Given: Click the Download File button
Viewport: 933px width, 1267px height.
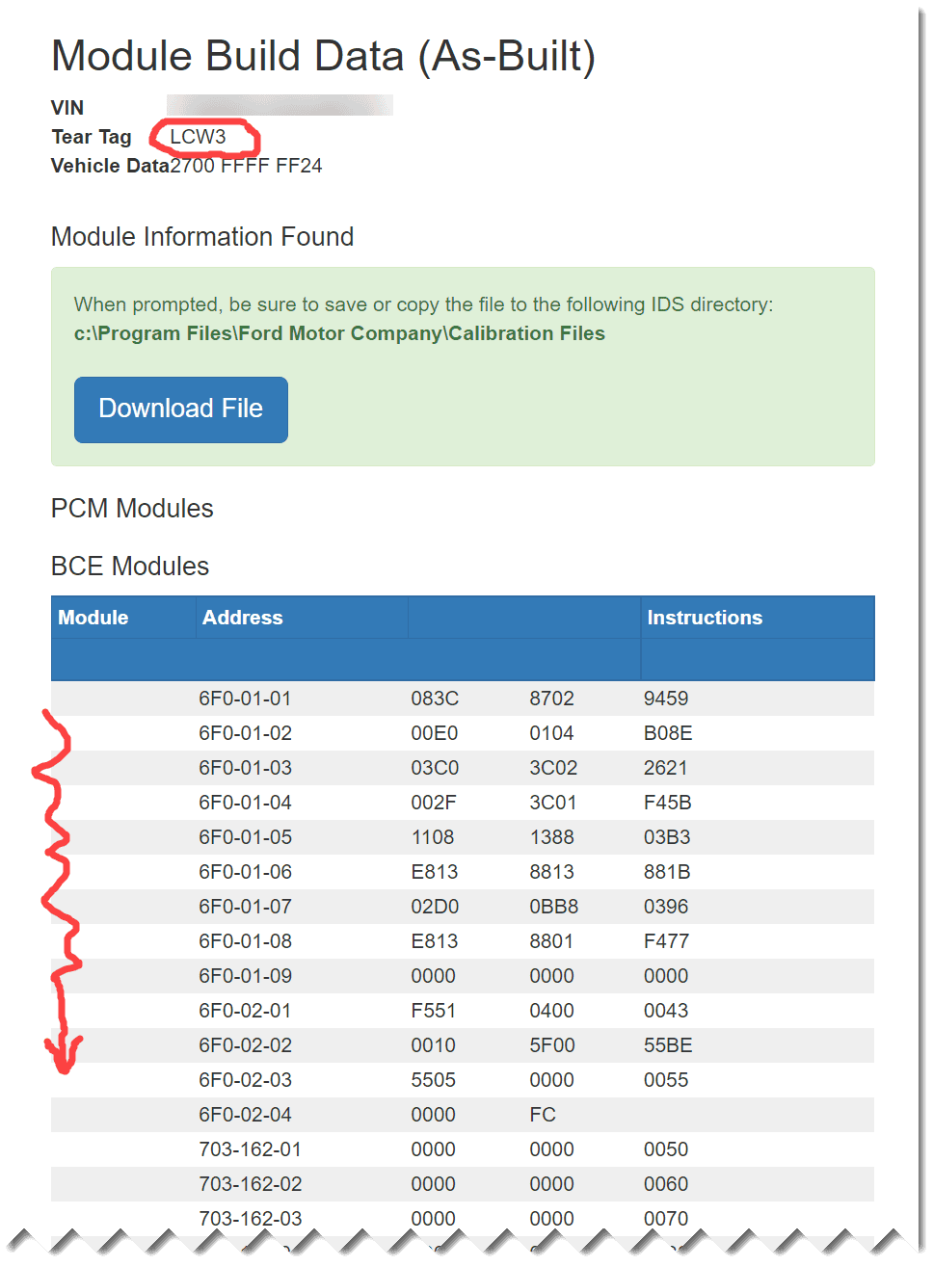Looking at the screenshot, I should 181,409.
